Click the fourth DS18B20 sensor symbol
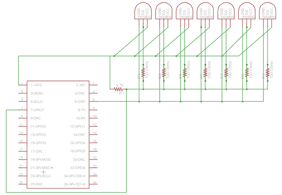This screenshot has height=195, width=282. coord(205,11)
